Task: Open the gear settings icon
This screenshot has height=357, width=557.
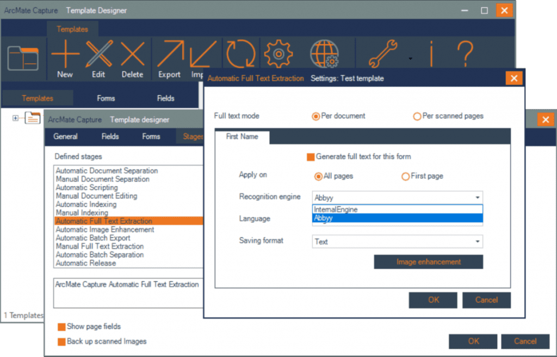Action: (x=278, y=54)
